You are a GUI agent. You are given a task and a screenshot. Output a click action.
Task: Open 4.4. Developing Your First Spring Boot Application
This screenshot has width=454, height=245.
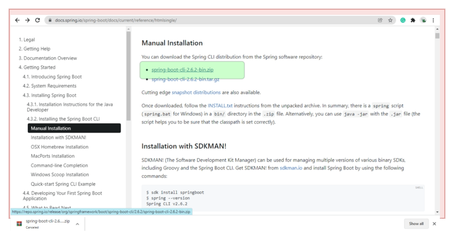(x=63, y=196)
